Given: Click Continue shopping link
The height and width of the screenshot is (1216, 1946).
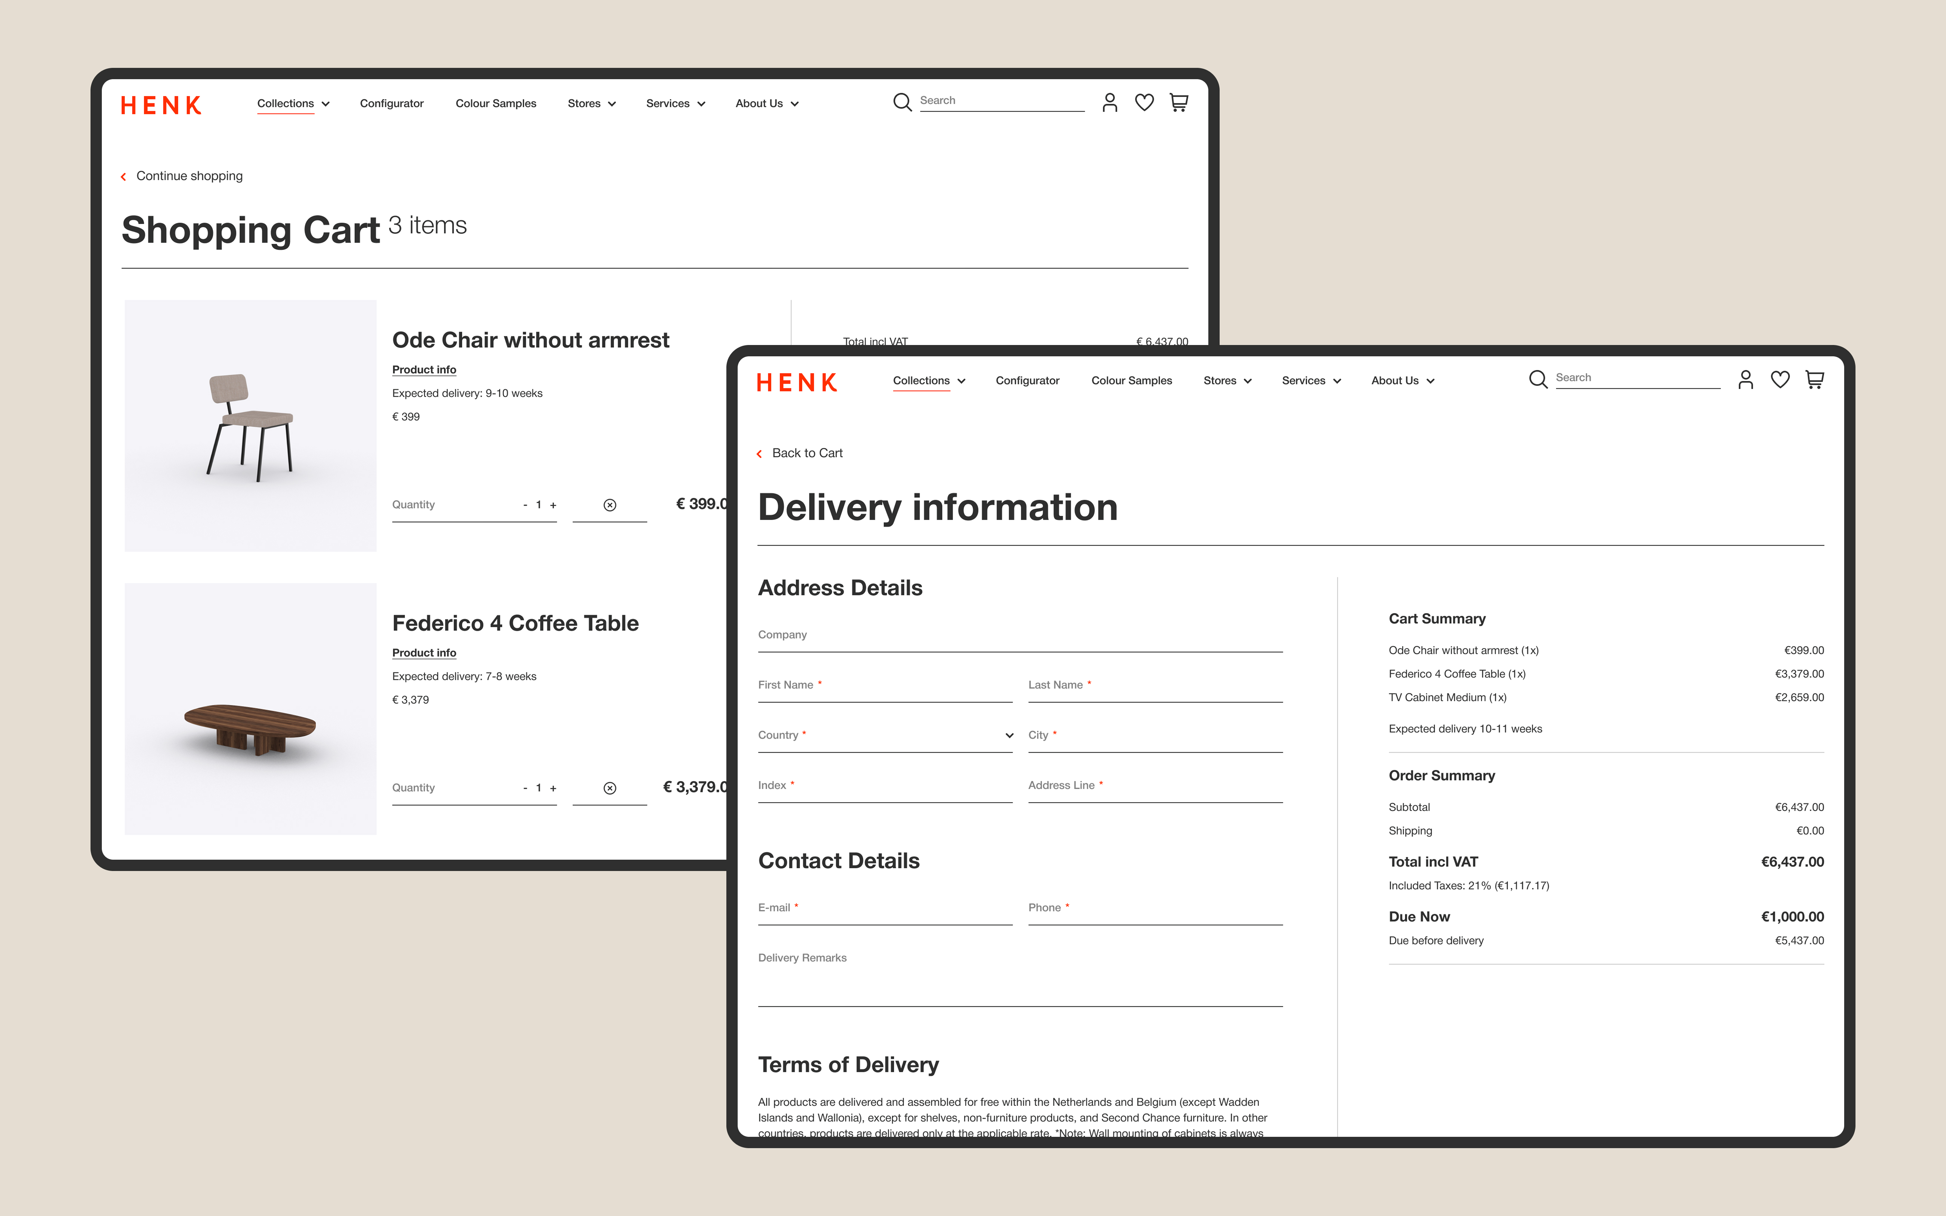Looking at the screenshot, I should [189, 176].
